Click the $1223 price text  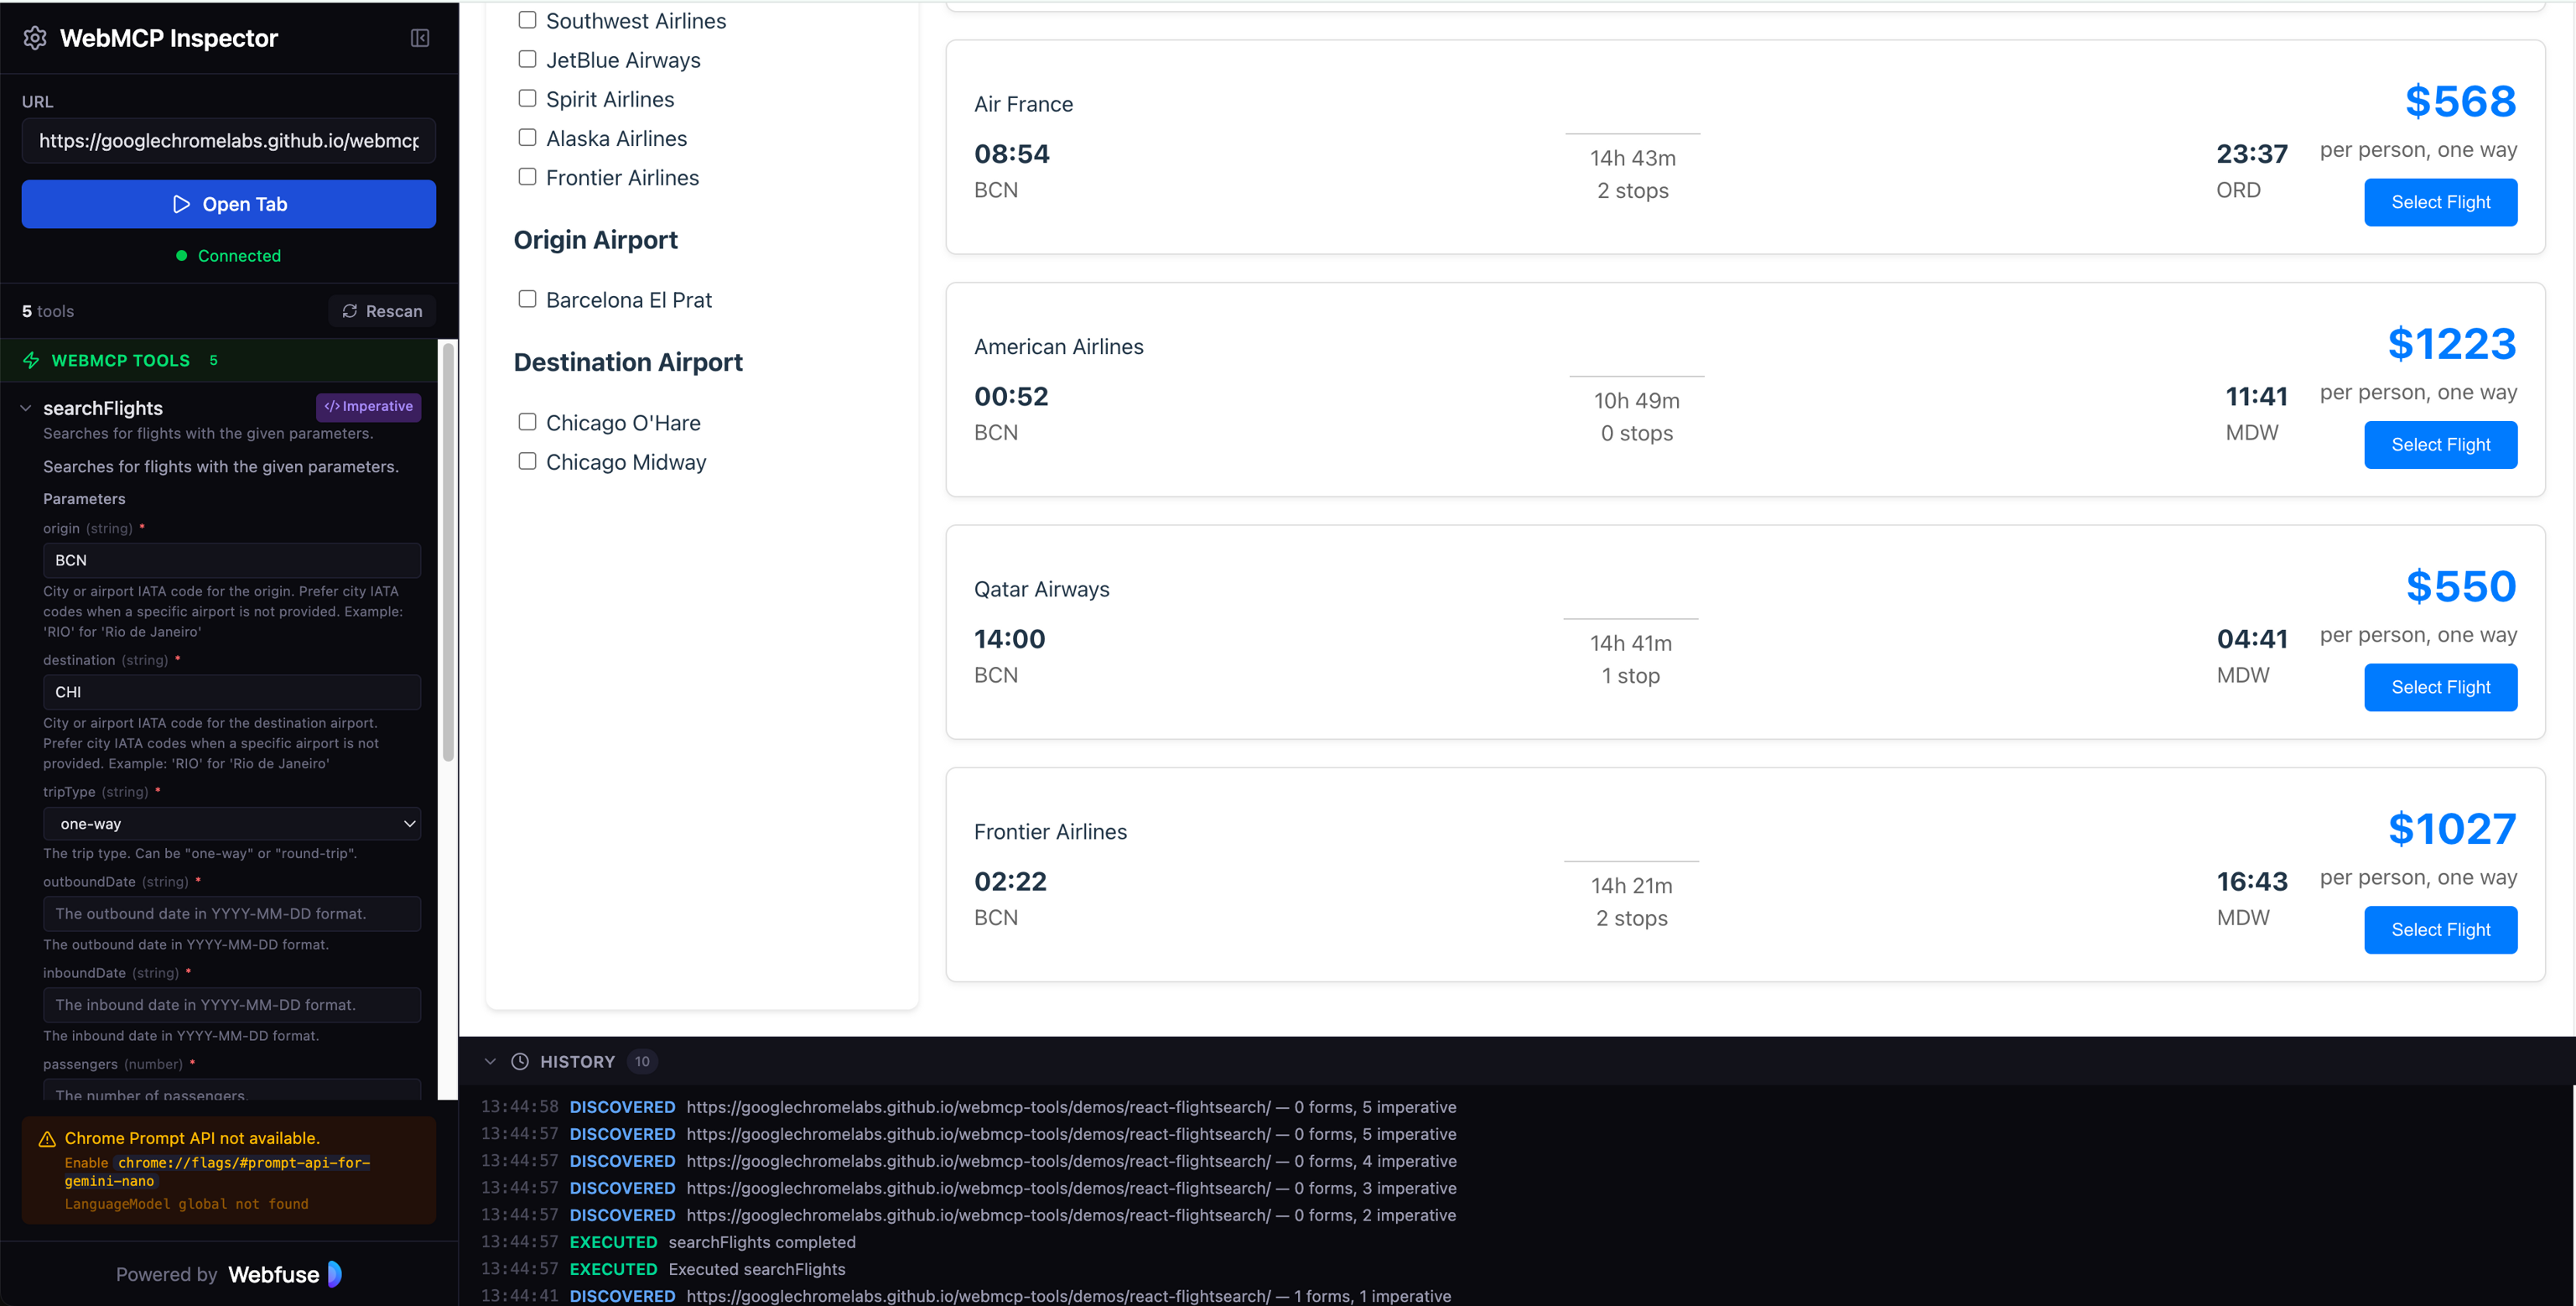tap(2451, 344)
